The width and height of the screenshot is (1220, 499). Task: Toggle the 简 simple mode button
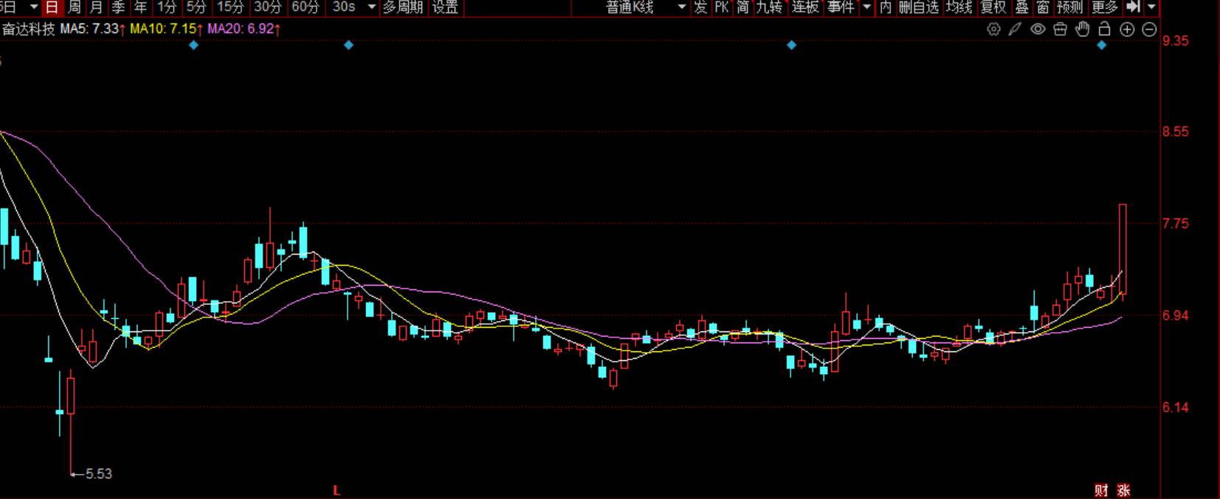[x=742, y=7]
